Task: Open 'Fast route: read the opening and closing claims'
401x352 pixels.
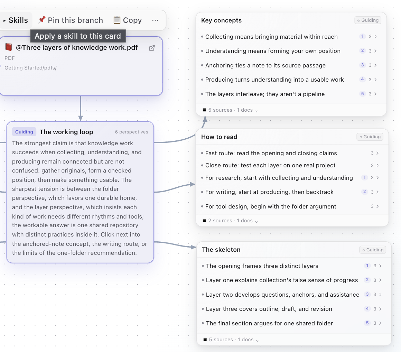Action: 271,153
